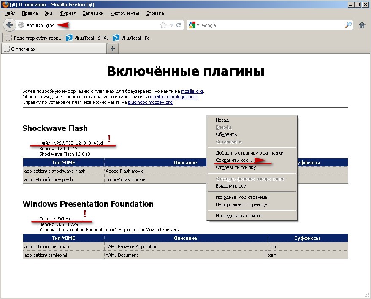371x299 pixels.
Task: Maximize the Firefox window
Action: tap(358, 4)
